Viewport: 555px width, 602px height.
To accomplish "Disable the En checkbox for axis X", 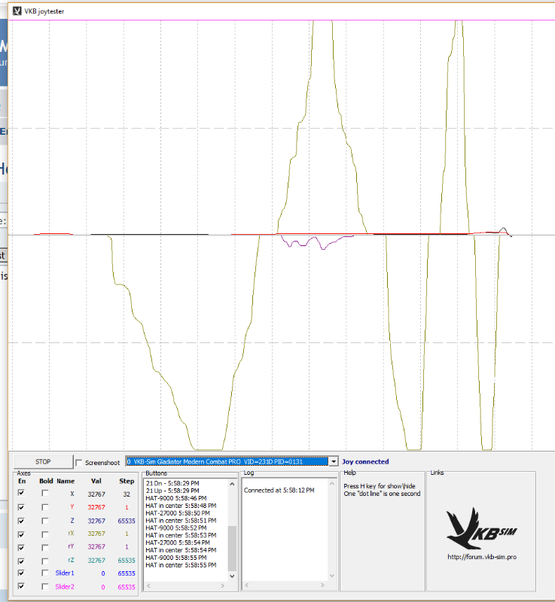I will coord(21,493).
